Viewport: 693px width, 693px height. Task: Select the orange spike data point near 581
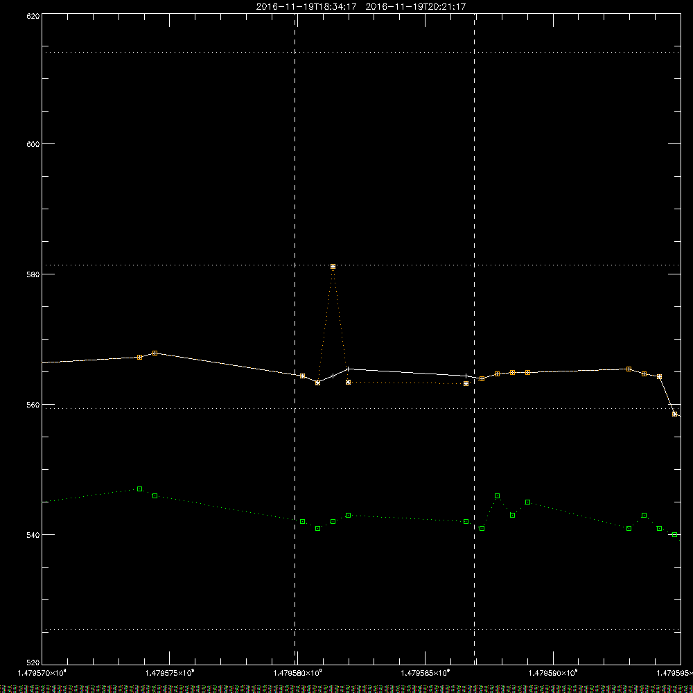(333, 267)
